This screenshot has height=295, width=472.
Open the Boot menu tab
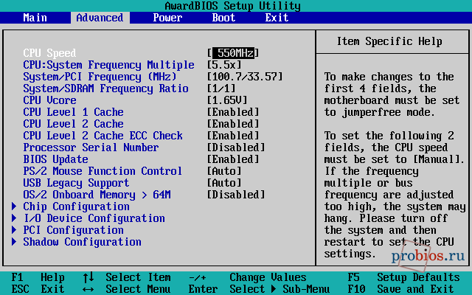[x=223, y=18]
